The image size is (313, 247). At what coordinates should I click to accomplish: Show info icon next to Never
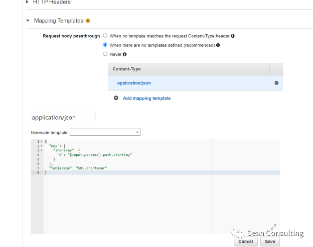click(124, 54)
